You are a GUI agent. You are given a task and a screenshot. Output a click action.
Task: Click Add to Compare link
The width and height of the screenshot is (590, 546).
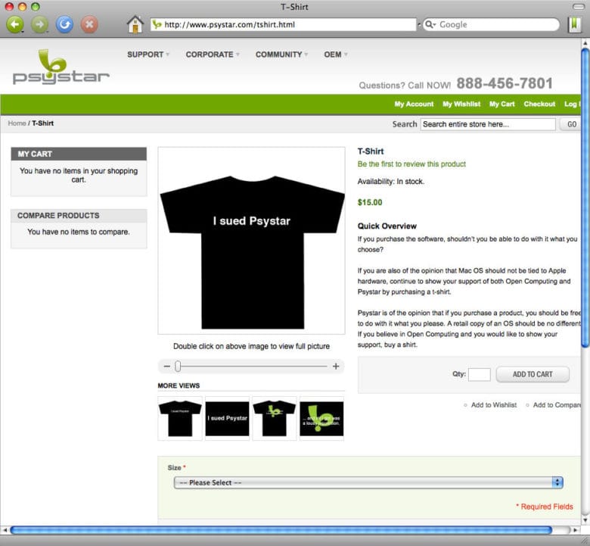pos(557,405)
